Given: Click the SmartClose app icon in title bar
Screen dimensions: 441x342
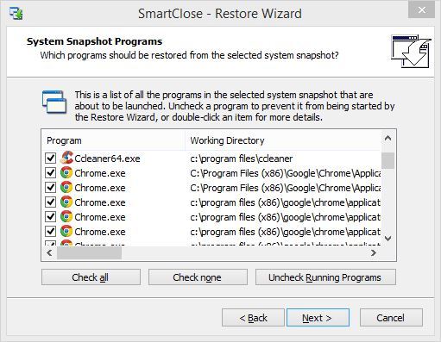Looking at the screenshot, I should [x=16, y=13].
